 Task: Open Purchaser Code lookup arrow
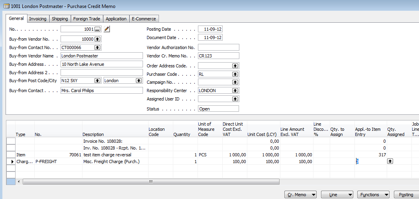pyautogui.click(x=235, y=74)
